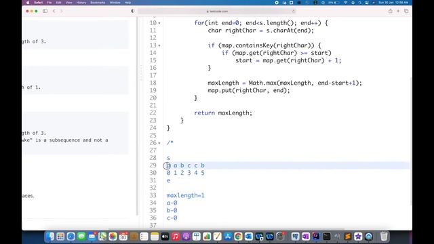Click 'a-0' text on line 34
This screenshot has height=244, width=434.
(172, 203)
